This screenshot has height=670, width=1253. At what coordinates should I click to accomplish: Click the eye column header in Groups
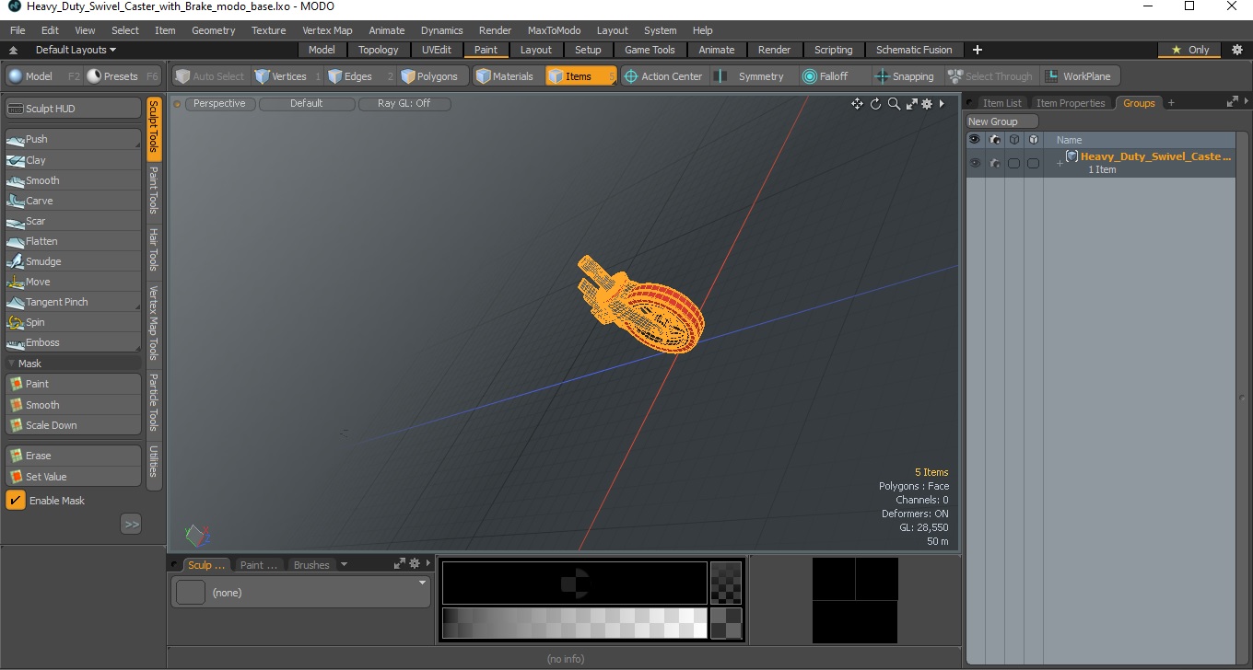(x=974, y=140)
